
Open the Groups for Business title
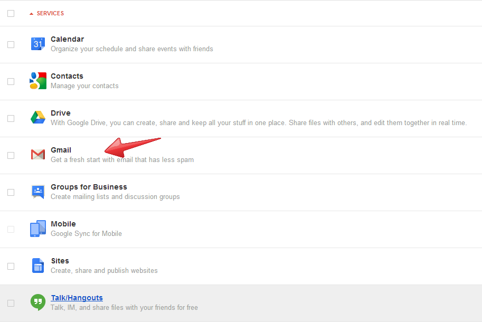pyautogui.click(x=89, y=187)
